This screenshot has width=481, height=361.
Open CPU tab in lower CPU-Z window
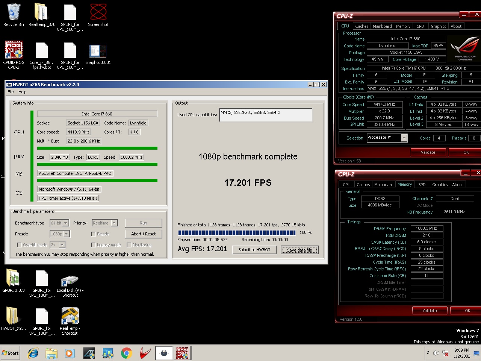pos(346,185)
